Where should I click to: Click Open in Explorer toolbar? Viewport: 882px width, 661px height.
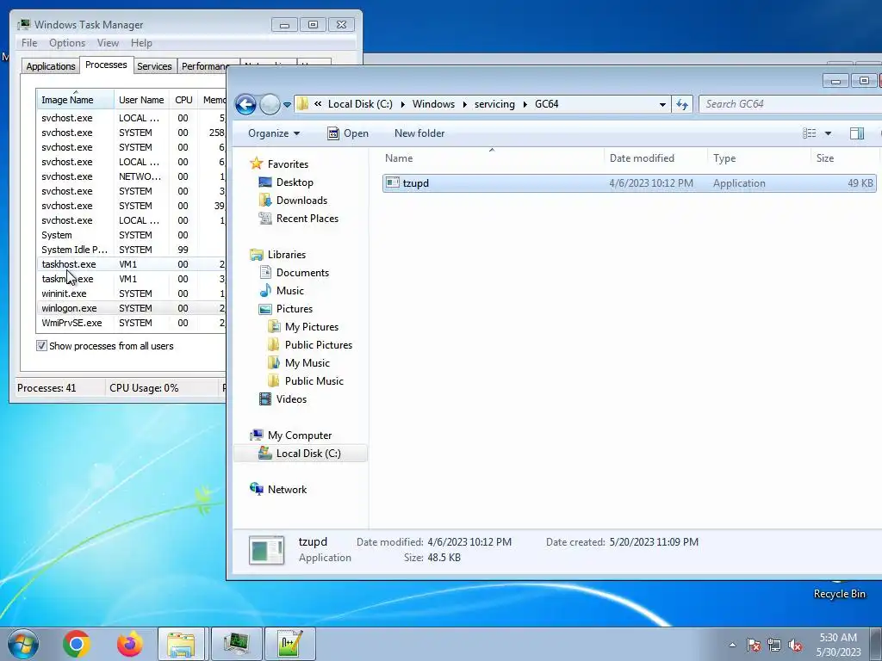(x=348, y=133)
